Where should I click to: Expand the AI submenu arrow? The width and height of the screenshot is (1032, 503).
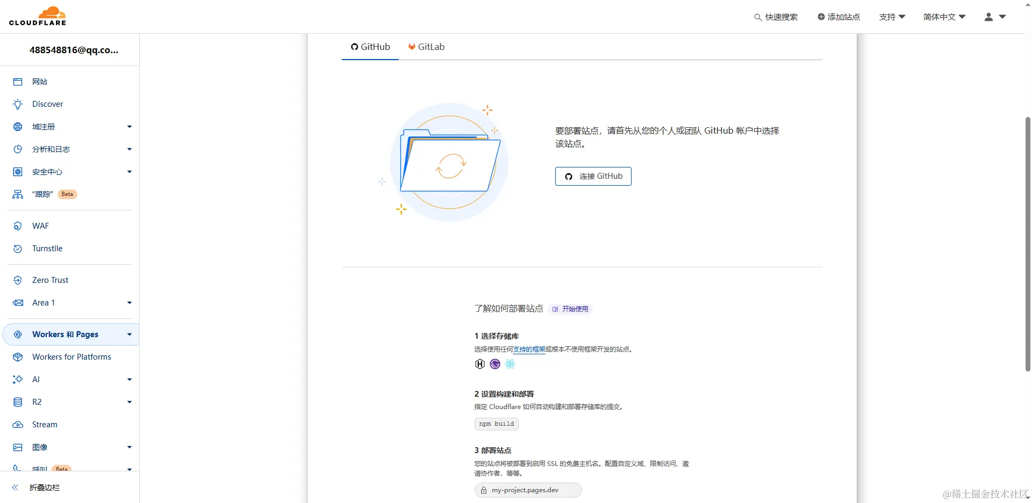coord(130,380)
